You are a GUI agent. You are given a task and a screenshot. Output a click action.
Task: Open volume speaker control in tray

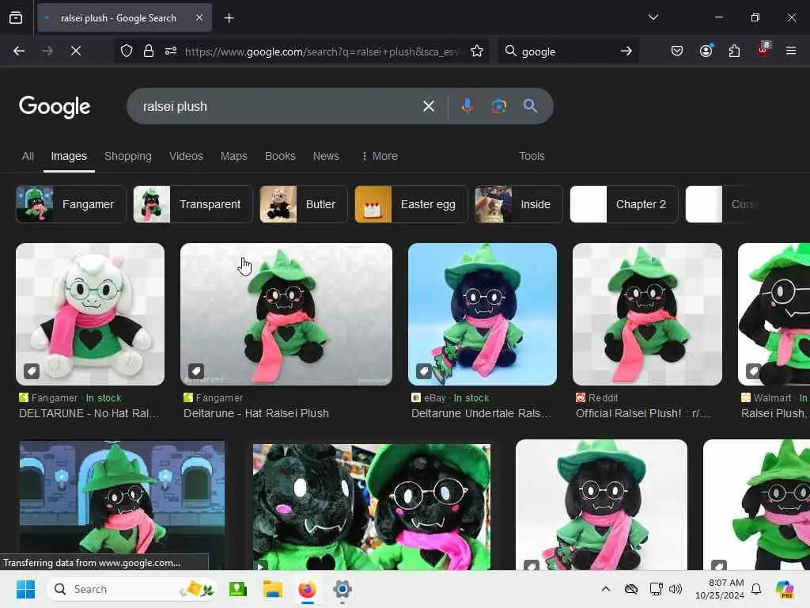[x=676, y=589]
